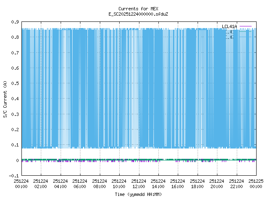This screenshot has width=264, height=198.
Task: Click the 0.5 y-axis tick label
Action: pos(14,83)
